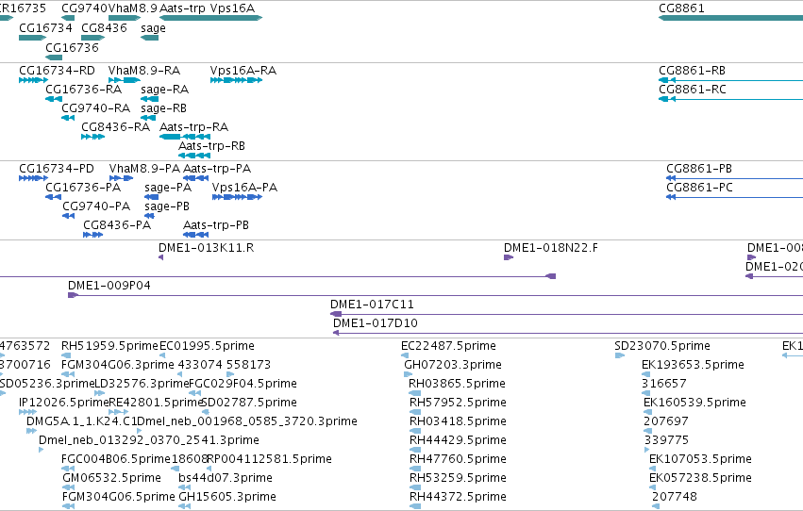Click the EK160539.5prime EST label
The width and height of the screenshot is (803, 511).
694,403
